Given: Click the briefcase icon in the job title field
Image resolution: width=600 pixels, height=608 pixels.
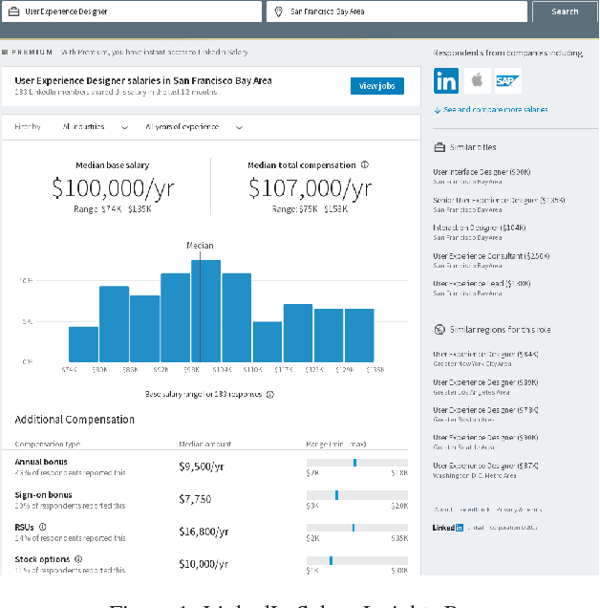Looking at the screenshot, I should [14, 11].
